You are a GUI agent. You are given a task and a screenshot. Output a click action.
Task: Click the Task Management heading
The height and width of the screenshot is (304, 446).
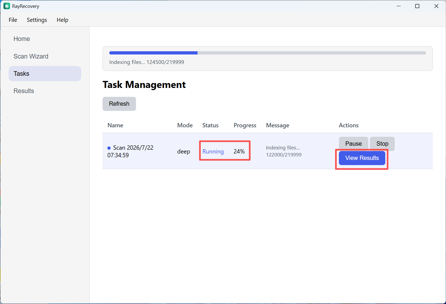click(x=144, y=85)
